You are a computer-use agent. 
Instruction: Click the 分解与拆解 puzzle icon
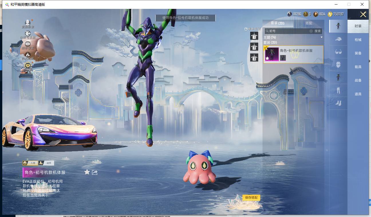(x=28, y=34)
